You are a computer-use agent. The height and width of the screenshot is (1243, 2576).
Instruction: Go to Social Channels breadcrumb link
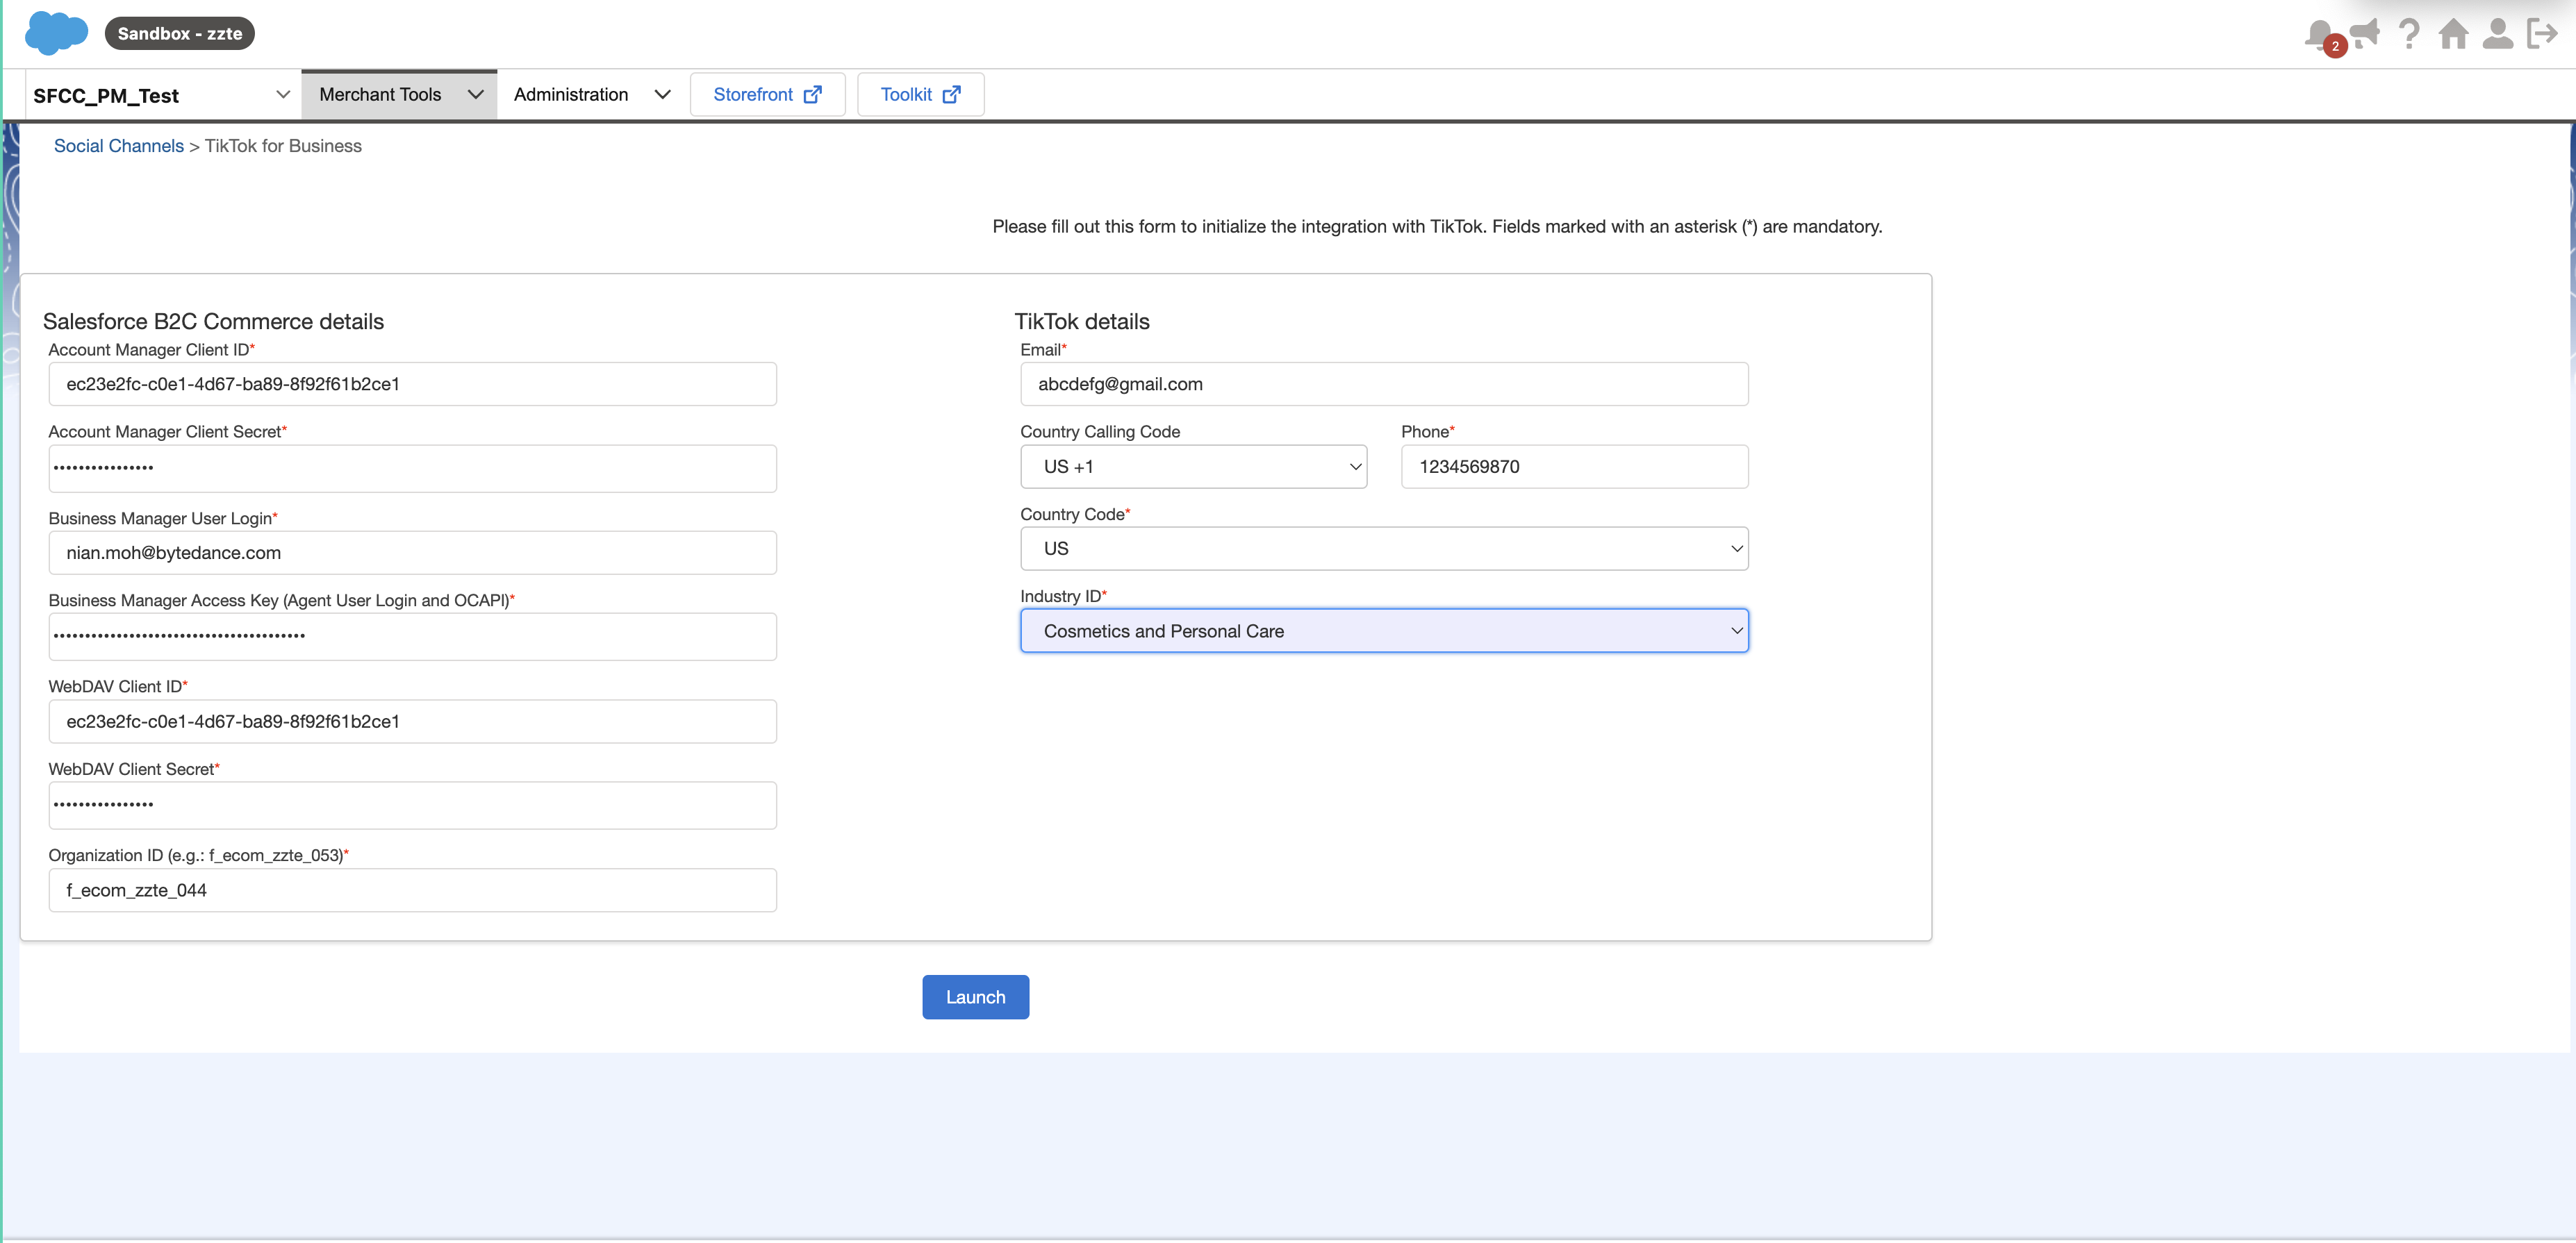pos(118,146)
